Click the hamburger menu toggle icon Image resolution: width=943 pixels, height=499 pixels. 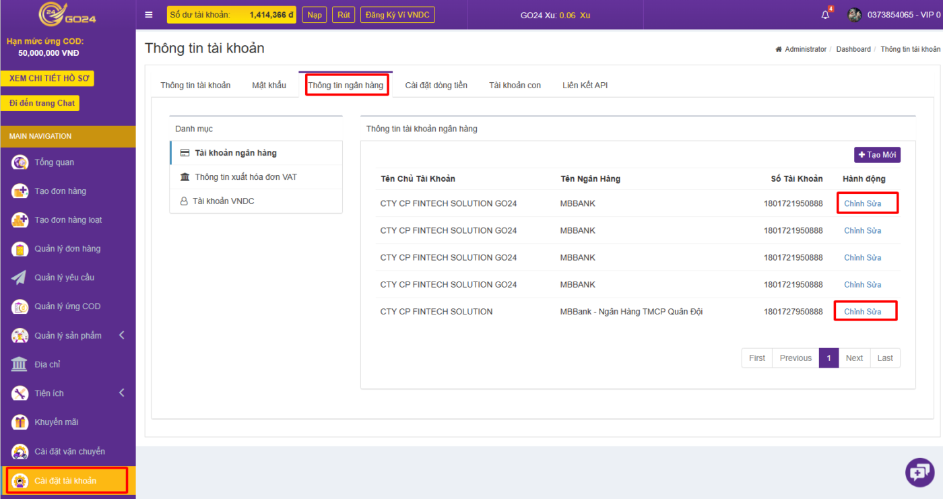pyautogui.click(x=149, y=15)
